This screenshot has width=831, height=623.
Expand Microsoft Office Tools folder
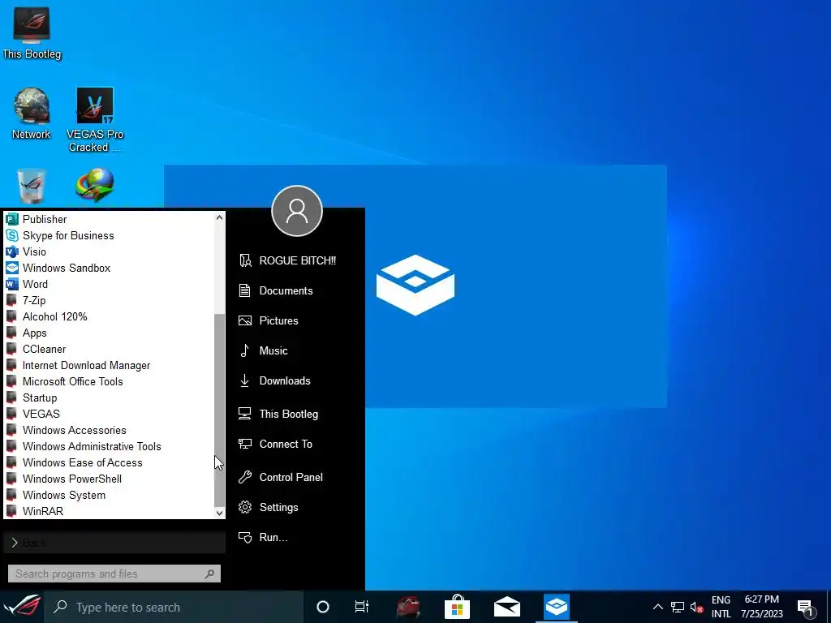(109, 381)
